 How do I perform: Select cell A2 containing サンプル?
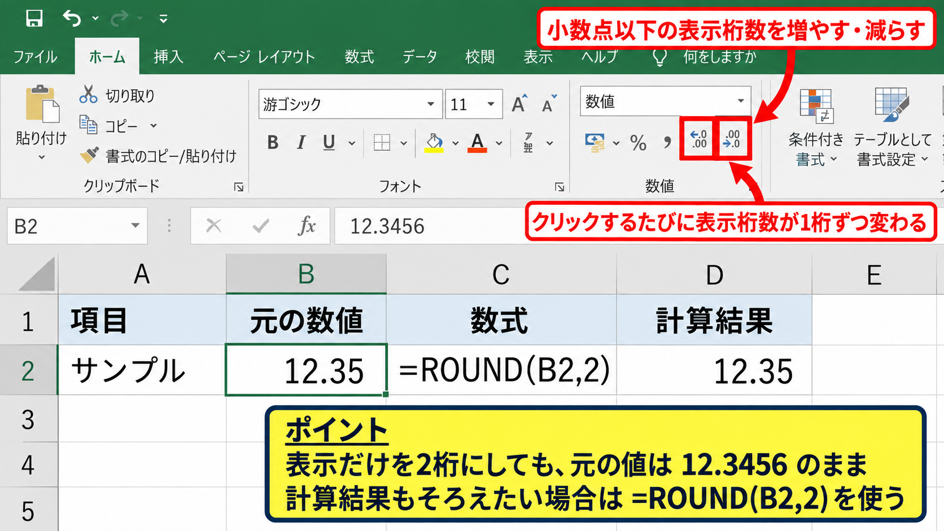(142, 370)
